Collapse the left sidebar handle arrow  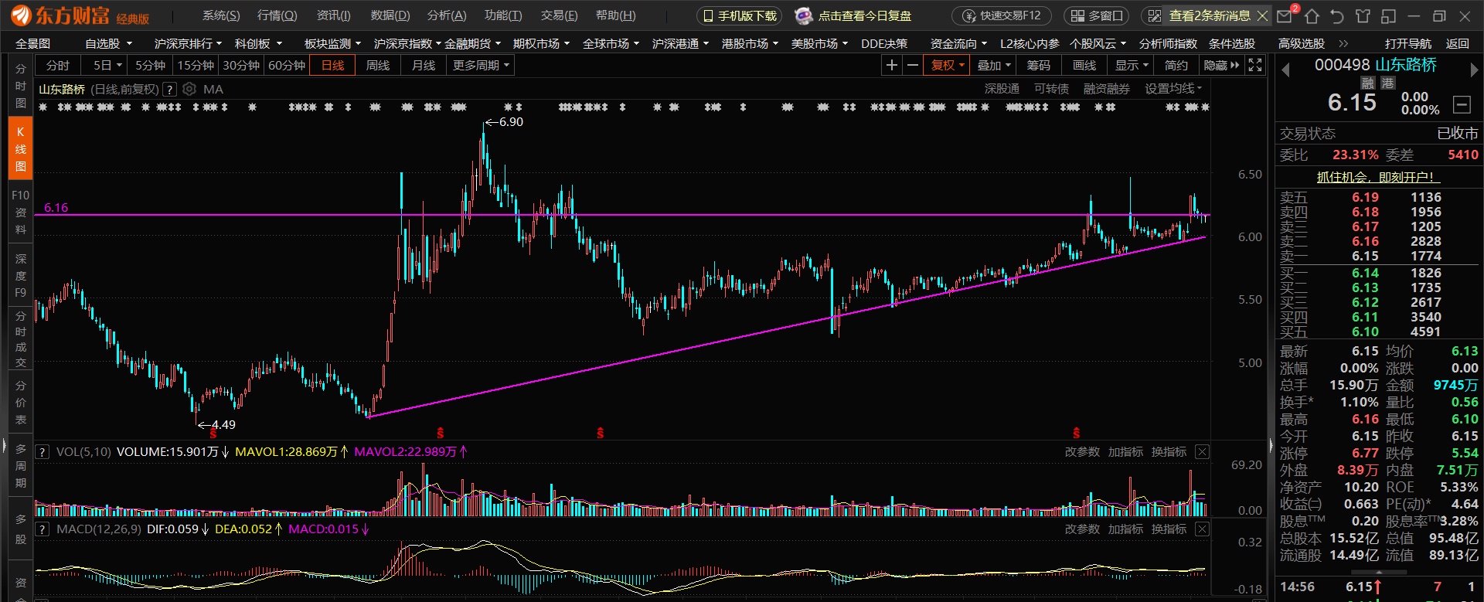pos(4,446)
